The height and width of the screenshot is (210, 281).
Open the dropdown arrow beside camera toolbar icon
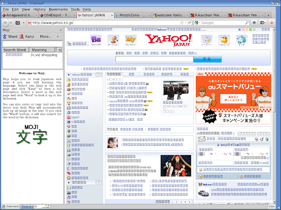(23, 23)
